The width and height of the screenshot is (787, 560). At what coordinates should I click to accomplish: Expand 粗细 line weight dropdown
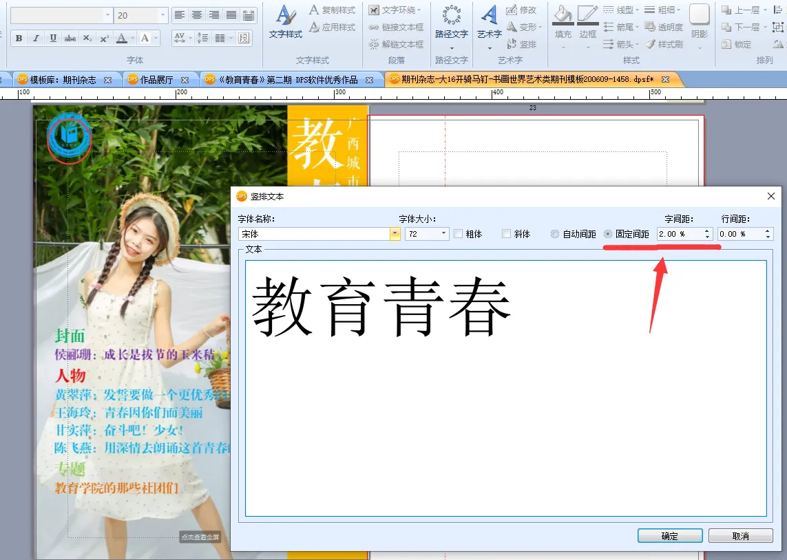coord(679,10)
